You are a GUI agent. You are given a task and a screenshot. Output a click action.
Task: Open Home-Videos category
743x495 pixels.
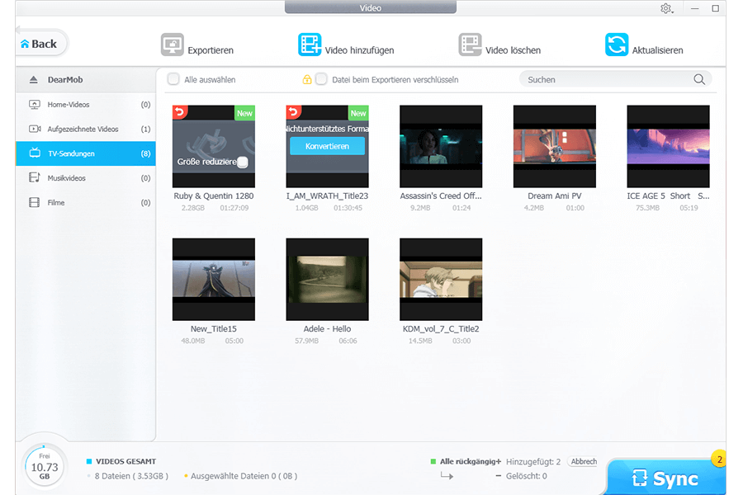[x=86, y=104]
